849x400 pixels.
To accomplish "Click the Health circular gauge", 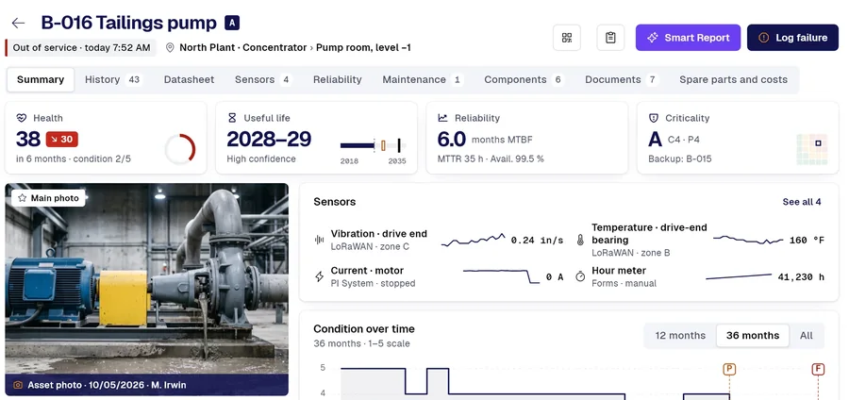I will click(x=180, y=149).
